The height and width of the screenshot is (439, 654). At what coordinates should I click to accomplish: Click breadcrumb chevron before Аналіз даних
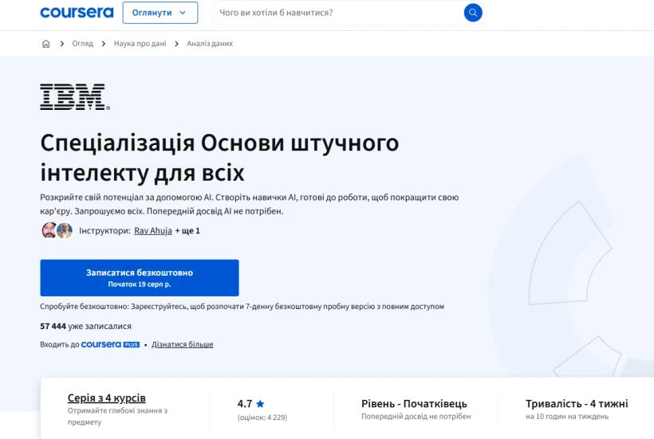click(x=176, y=43)
